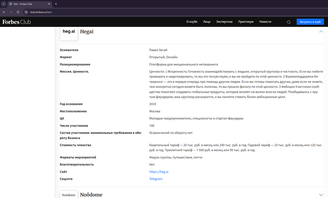
Task: Click Ограничений по обороту нет text
Action: (171, 133)
